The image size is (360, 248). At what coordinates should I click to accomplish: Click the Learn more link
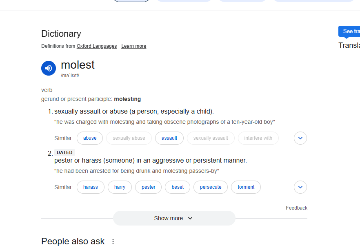[133, 46]
